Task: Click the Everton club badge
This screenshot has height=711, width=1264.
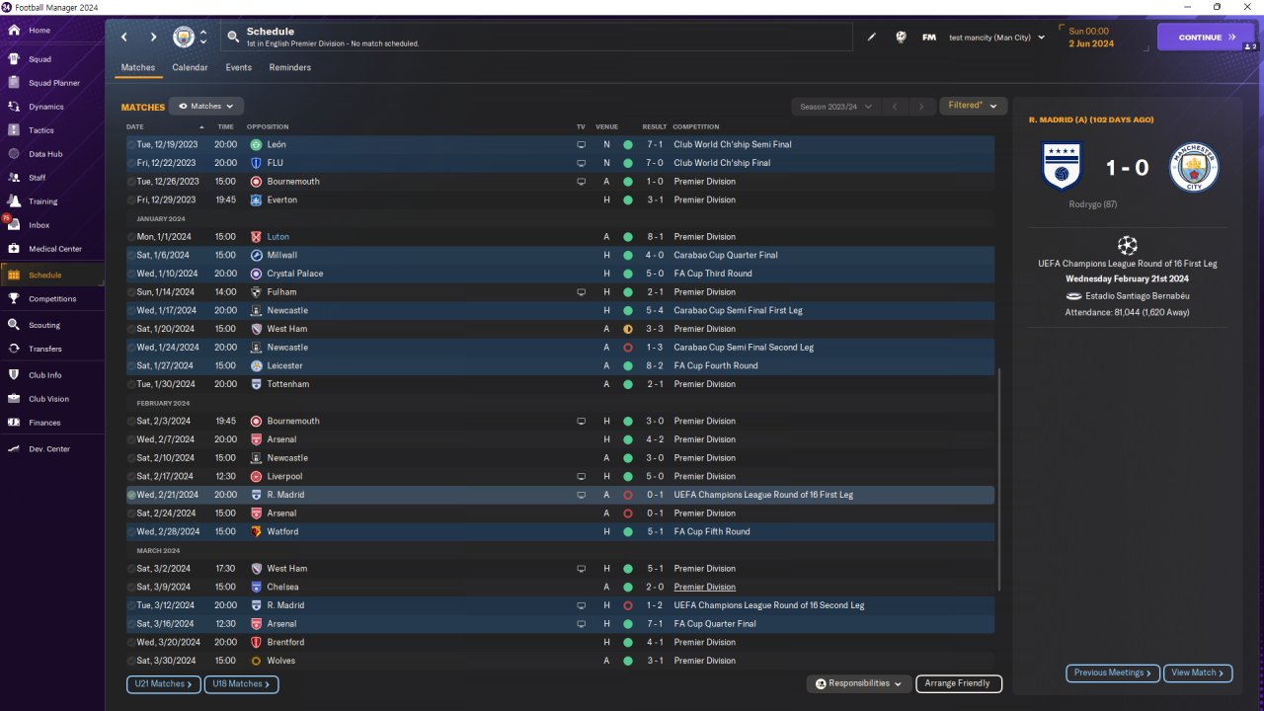Action: [256, 199]
